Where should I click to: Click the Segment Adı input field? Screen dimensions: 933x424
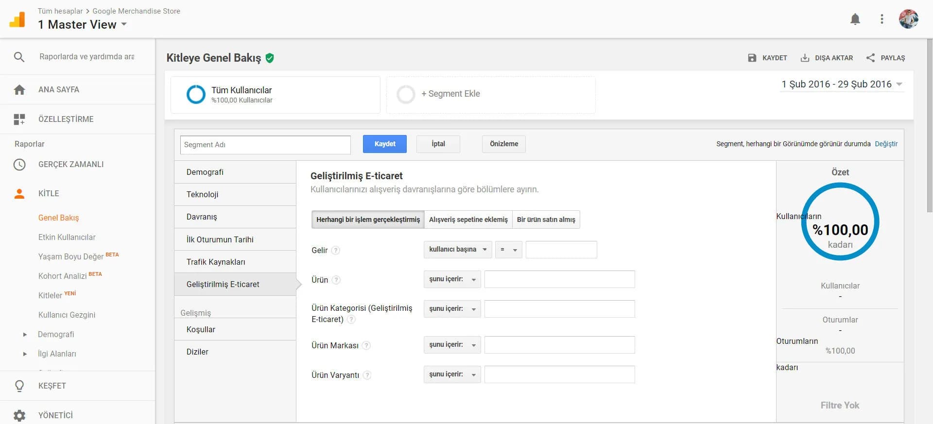pos(265,145)
